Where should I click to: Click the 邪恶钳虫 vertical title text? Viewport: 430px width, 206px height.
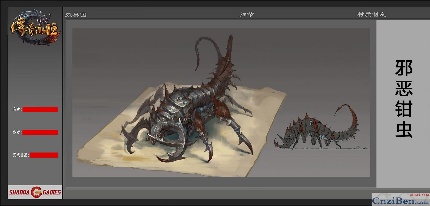coord(404,99)
